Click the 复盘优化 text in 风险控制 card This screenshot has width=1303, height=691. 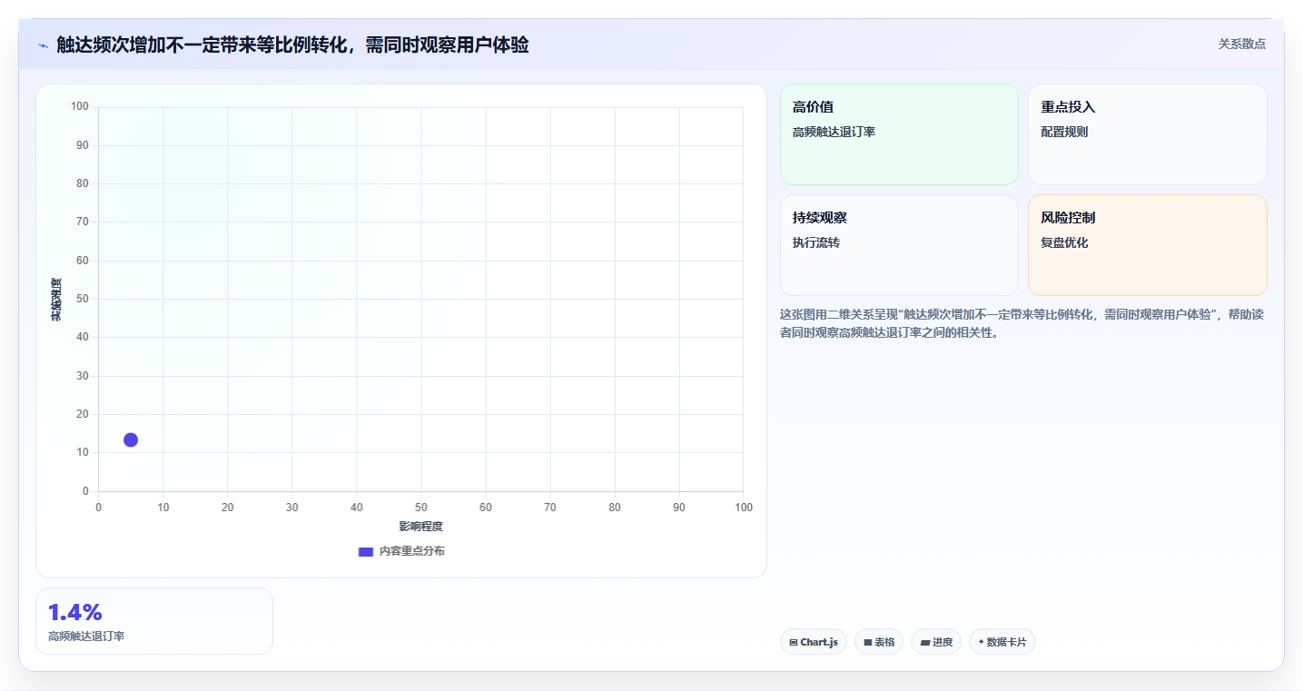1064,242
